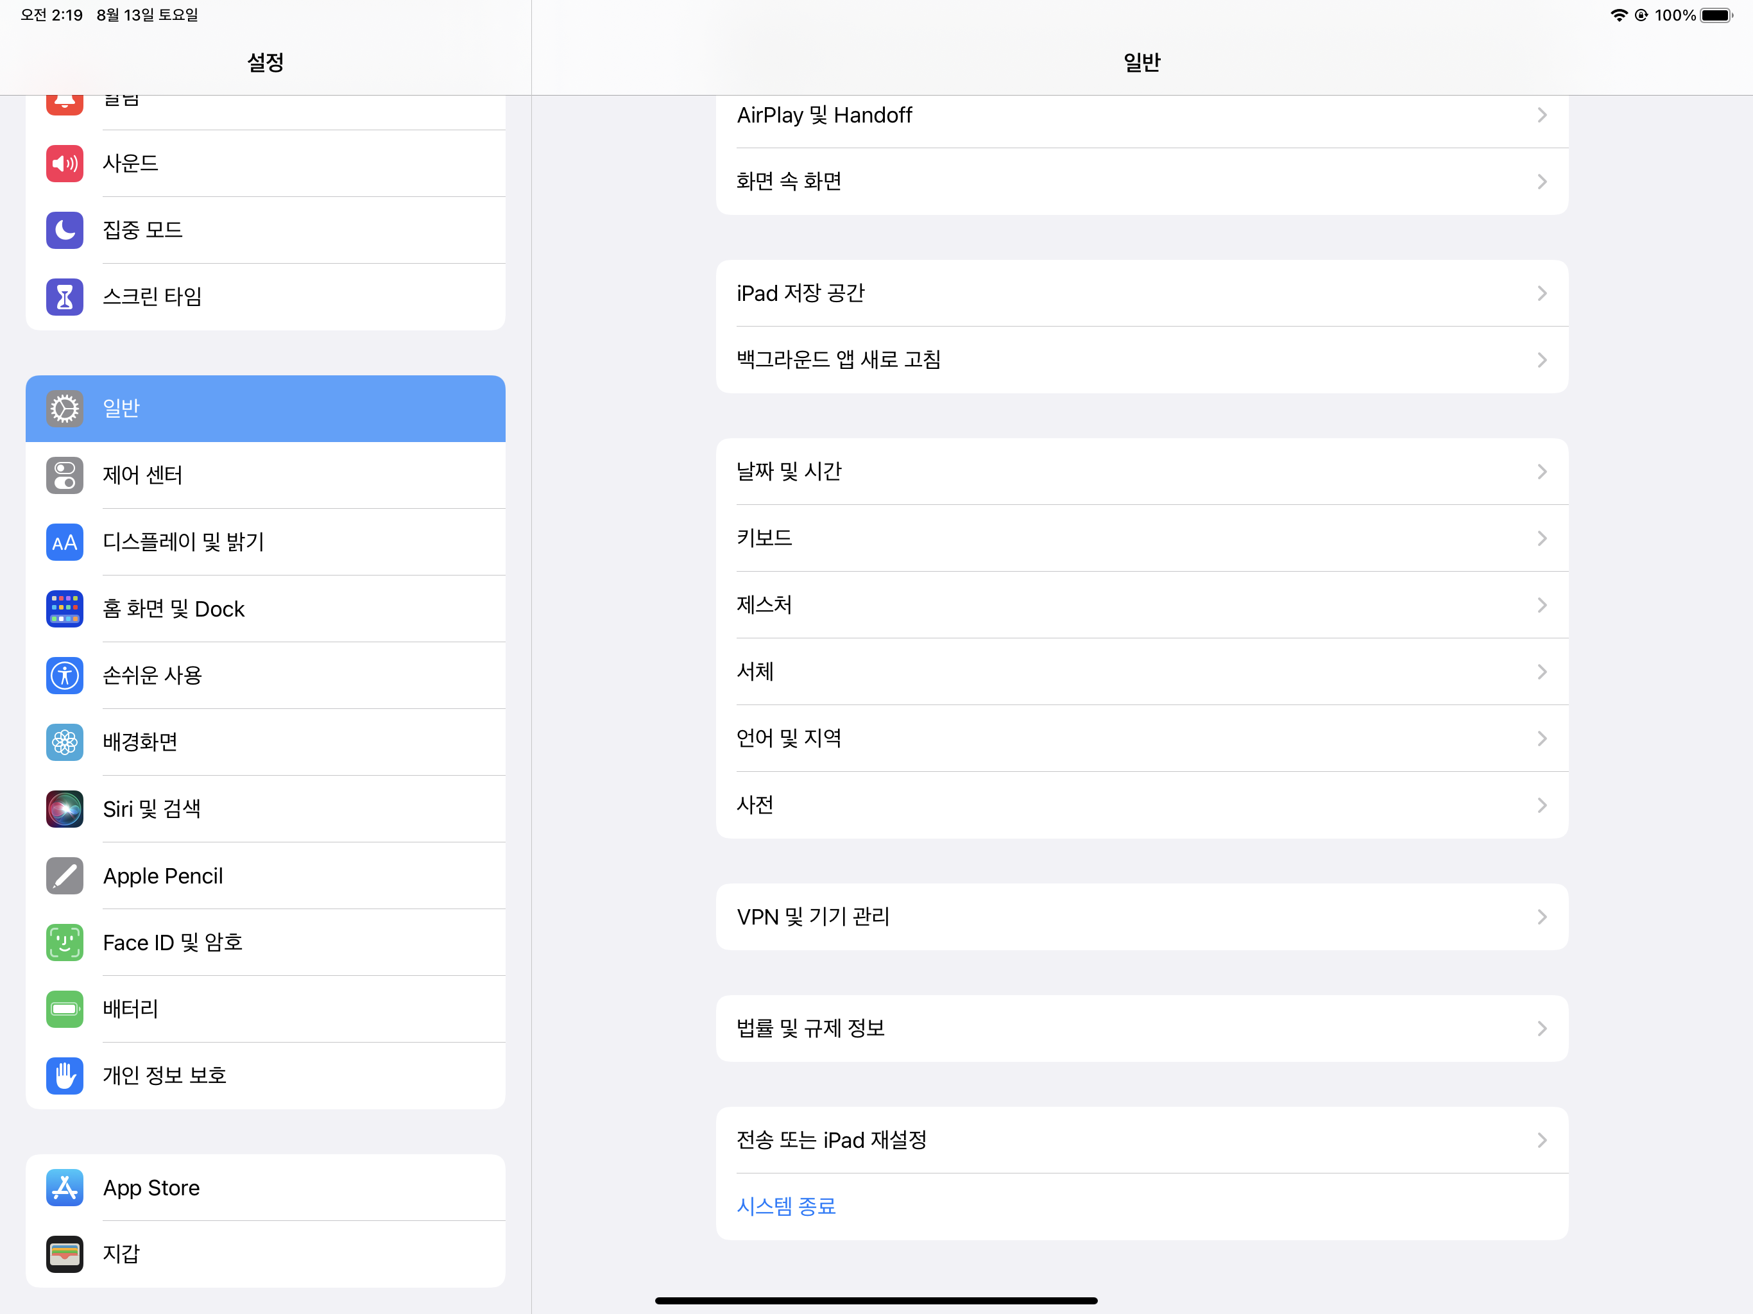The image size is (1753, 1314).
Task: Tap the 집중 모드 moon icon
Action: click(64, 230)
